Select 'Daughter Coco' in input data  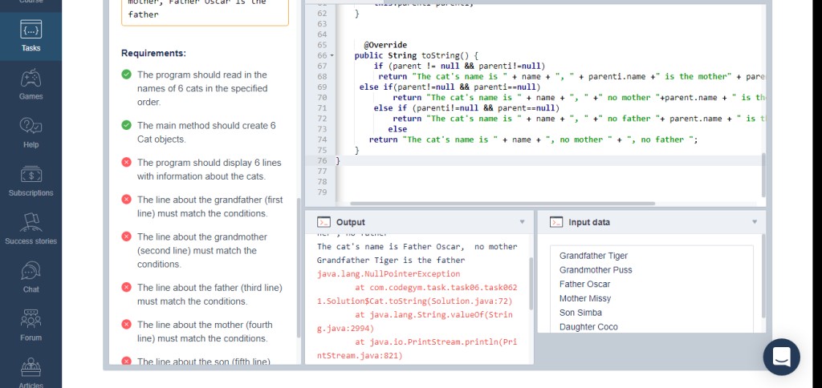[x=588, y=327]
